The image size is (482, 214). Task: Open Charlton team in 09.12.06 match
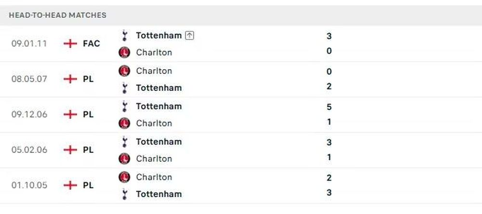click(154, 123)
